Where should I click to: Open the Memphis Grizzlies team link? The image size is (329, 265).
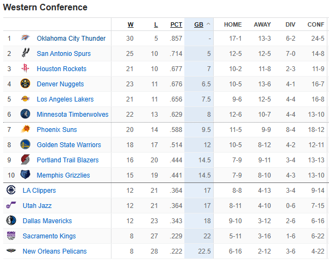(63, 175)
